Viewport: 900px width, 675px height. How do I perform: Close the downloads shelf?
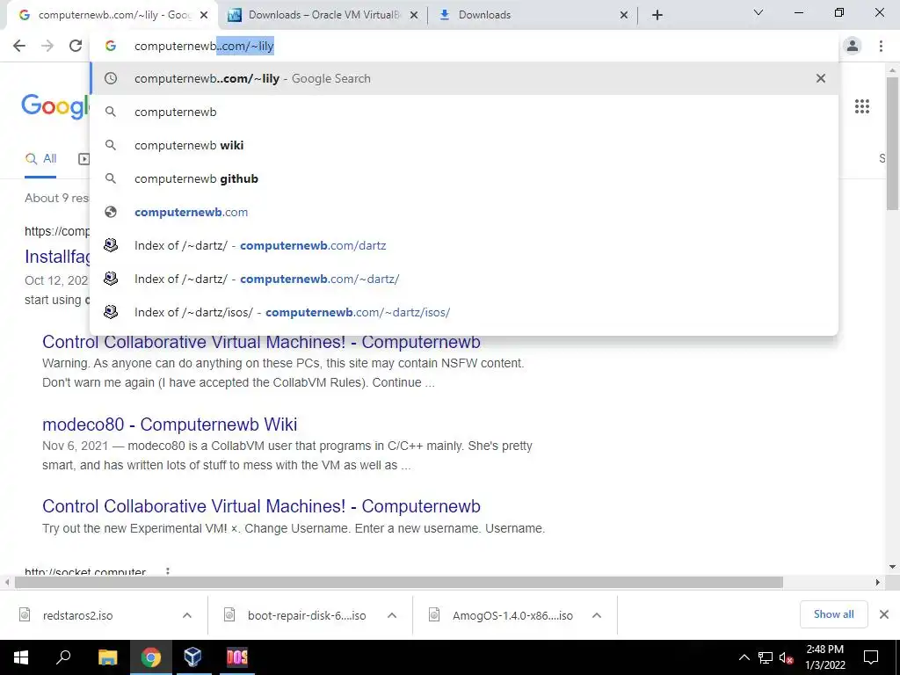(x=884, y=614)
